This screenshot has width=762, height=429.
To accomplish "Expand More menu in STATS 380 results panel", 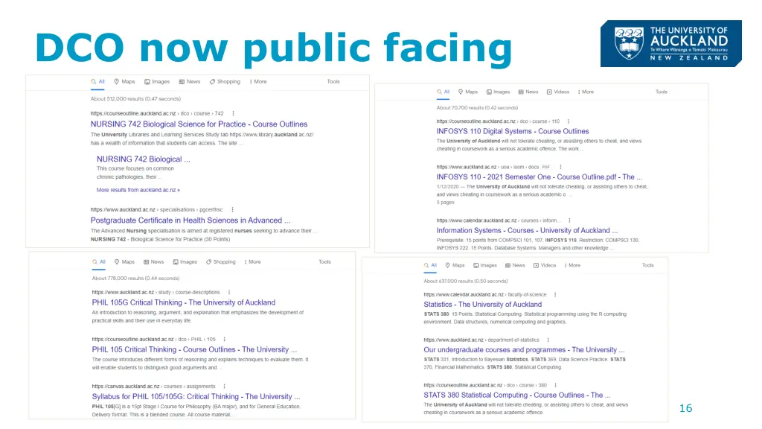I will point(572,266).
